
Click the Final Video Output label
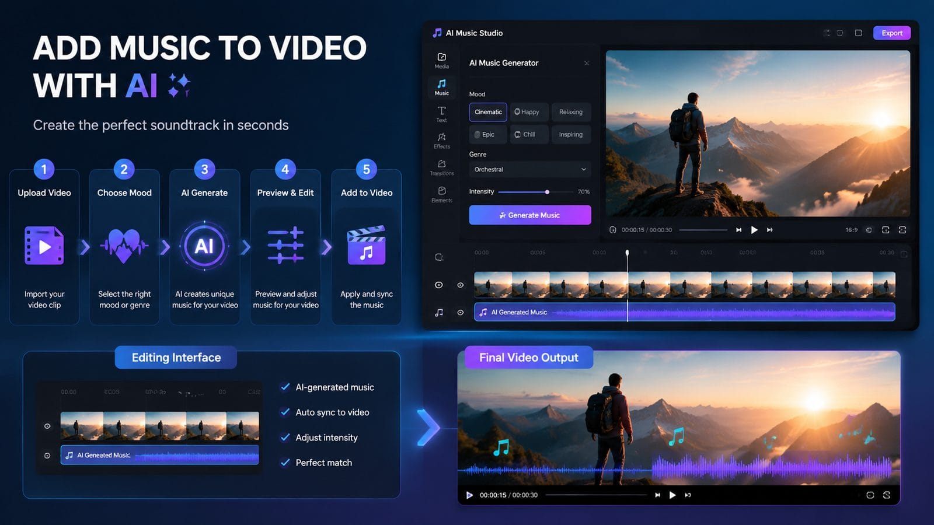point(529,358)
